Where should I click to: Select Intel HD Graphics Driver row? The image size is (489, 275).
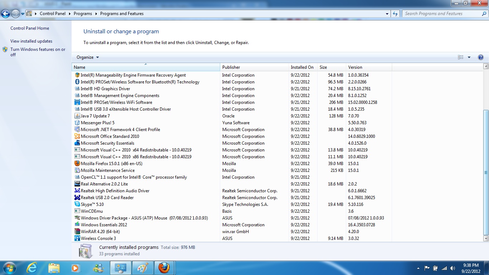(232, 89)
